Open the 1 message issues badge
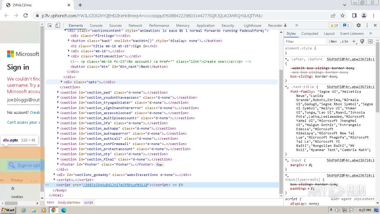The width and height of the screenshot is (380, 214). (x=346, y=26)
